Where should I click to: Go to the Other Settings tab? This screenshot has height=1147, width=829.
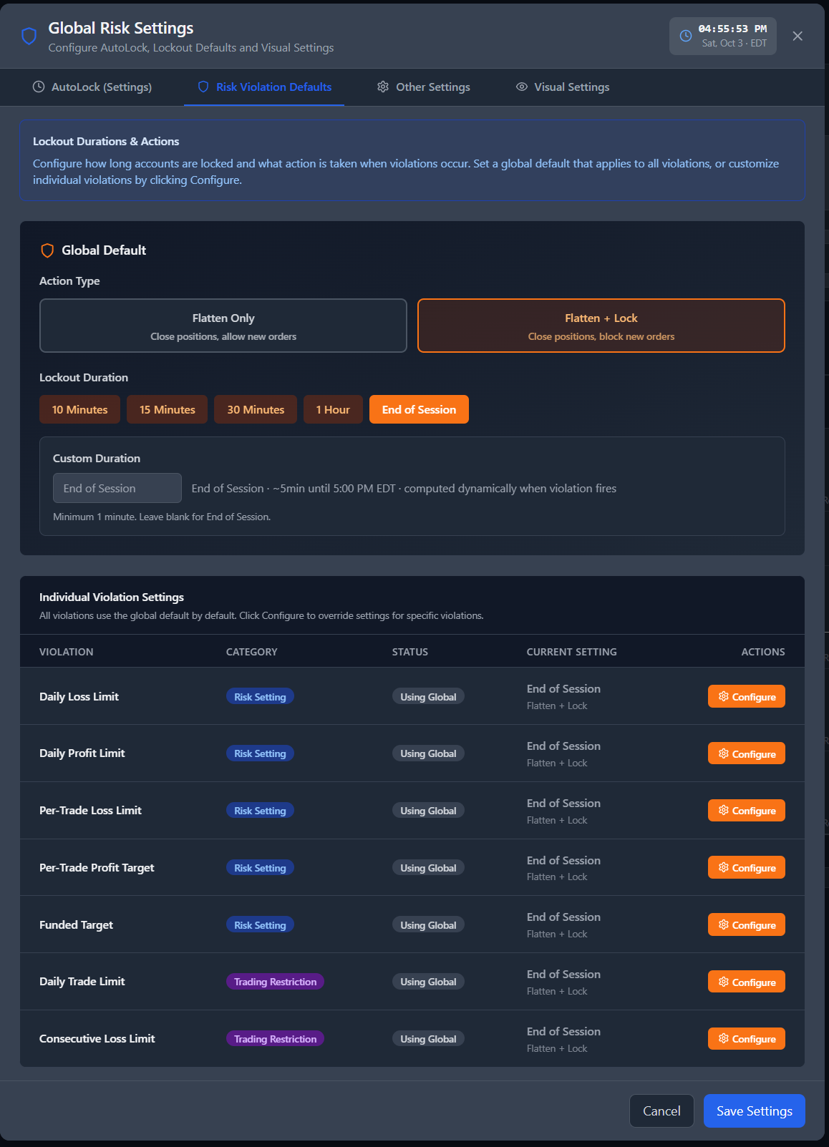click(x=424, y=87)
